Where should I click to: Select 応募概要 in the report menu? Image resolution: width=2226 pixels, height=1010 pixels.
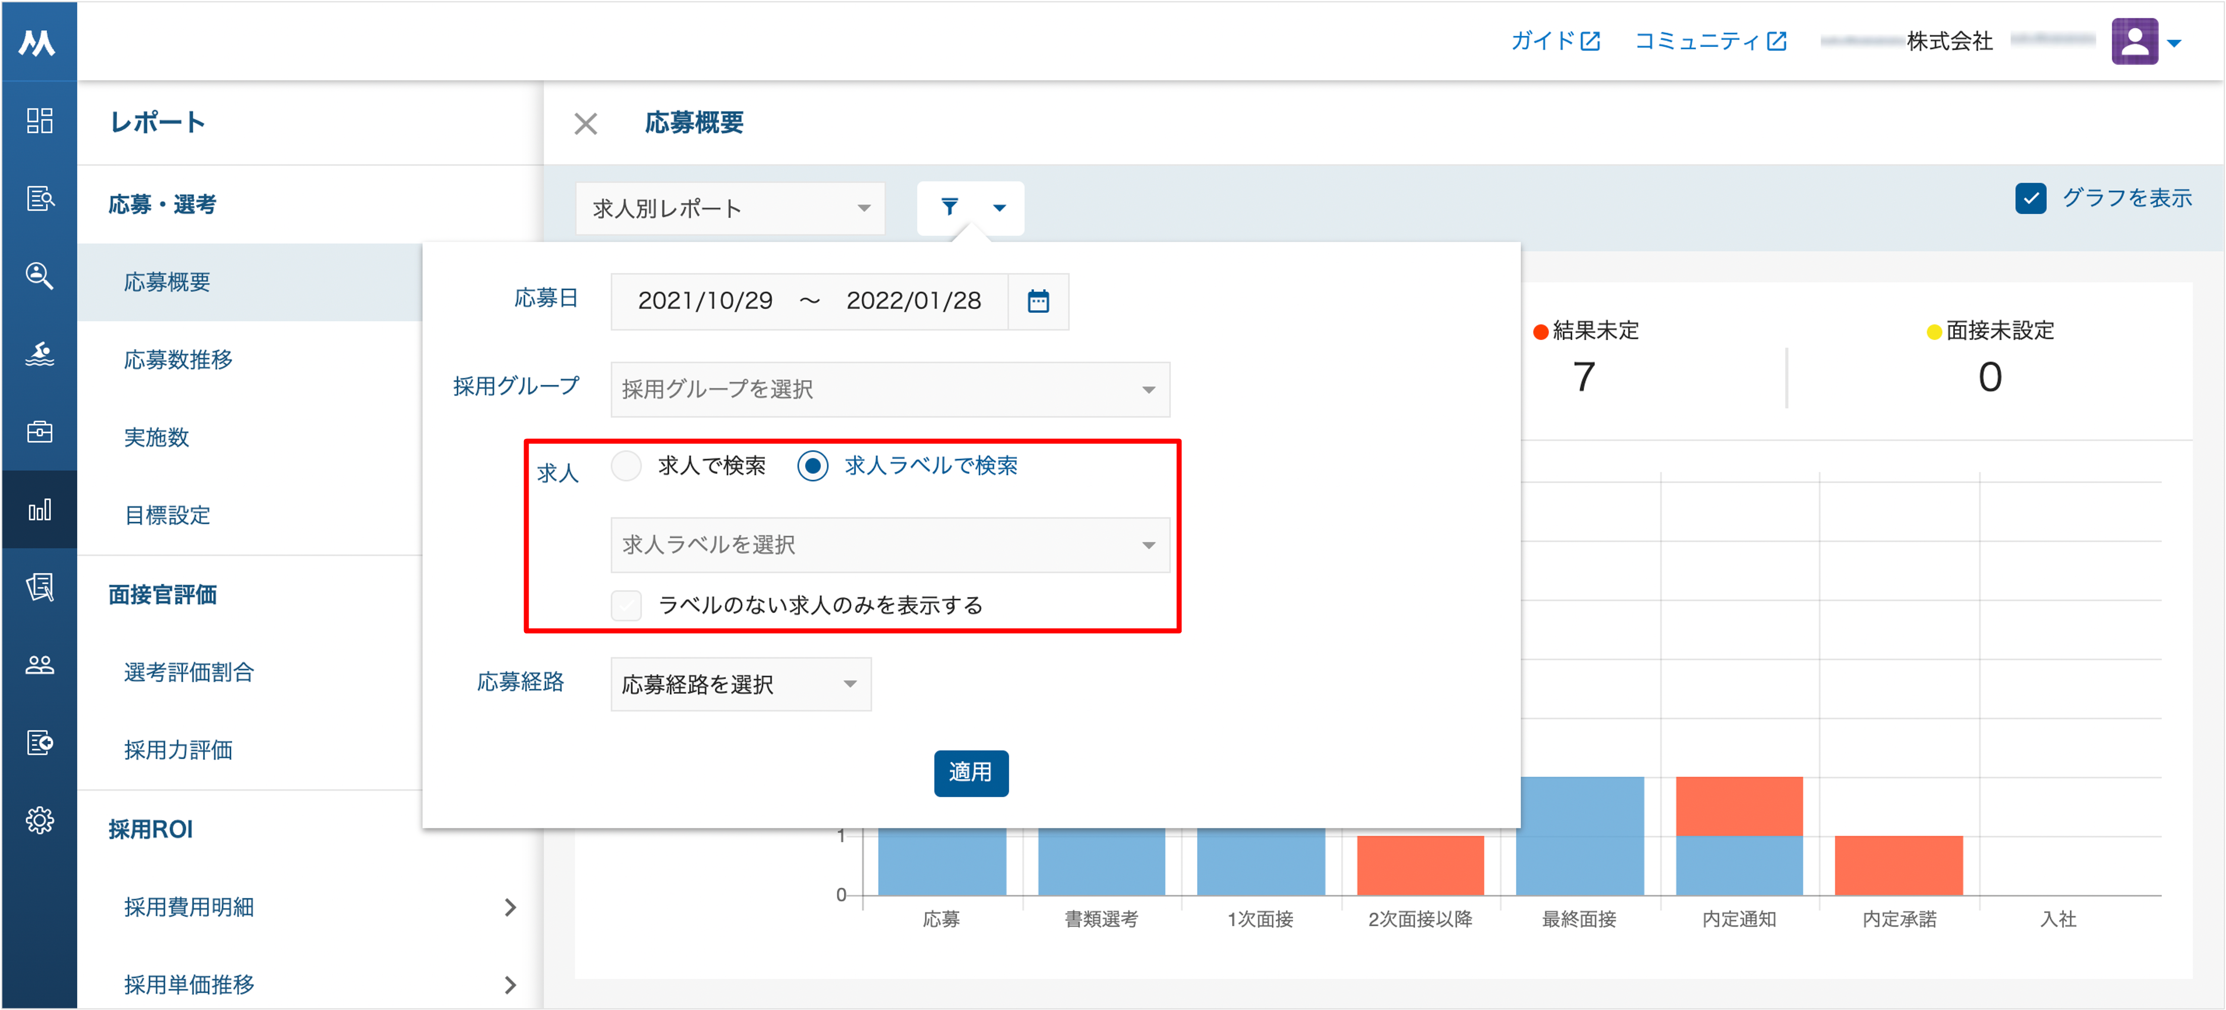point(167,283)
